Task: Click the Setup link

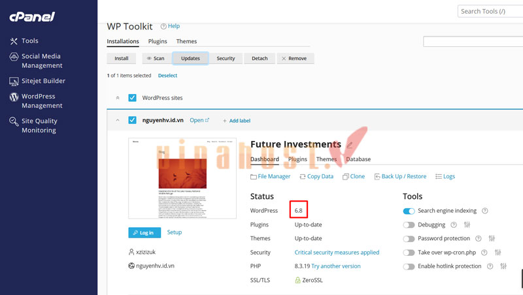Action: pyautogui.click(x=175, y=232)
